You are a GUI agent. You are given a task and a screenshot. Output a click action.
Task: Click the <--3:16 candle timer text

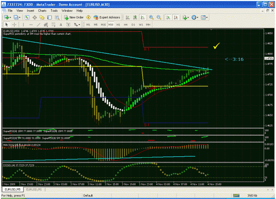[234, 59]
